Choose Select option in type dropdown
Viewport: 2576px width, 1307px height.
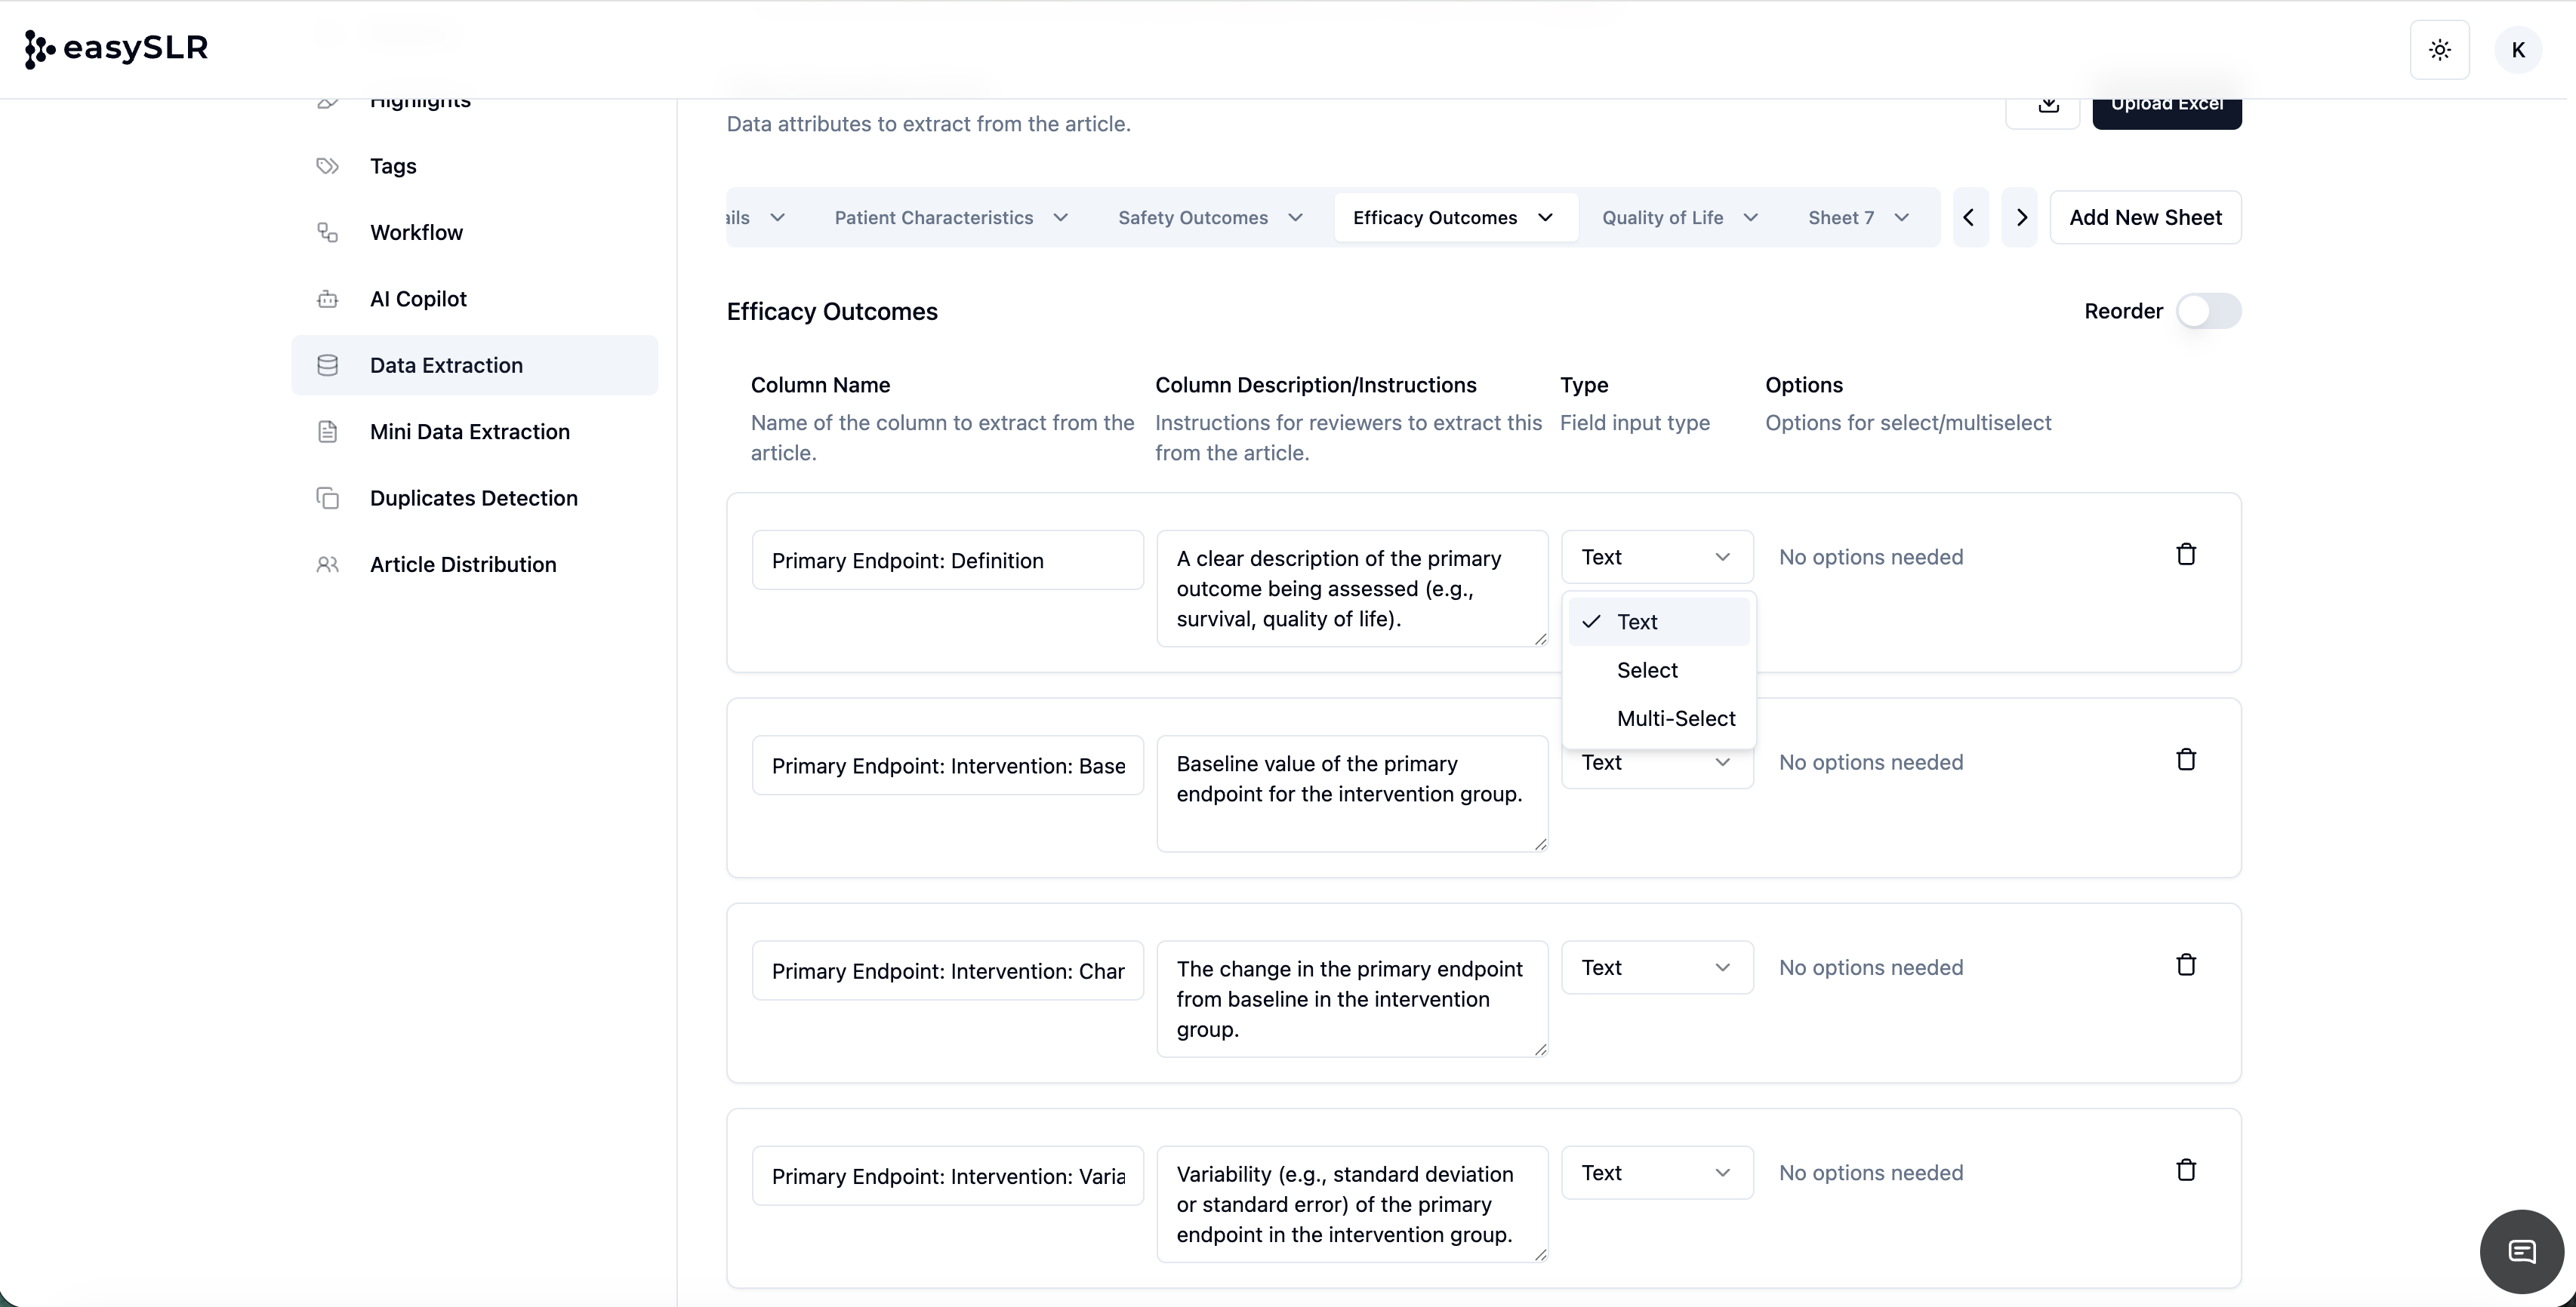1646,671
